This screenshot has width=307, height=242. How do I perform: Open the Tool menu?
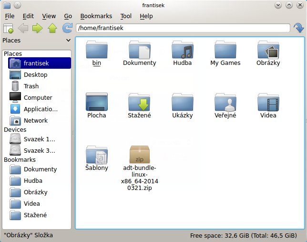(126, 16)
